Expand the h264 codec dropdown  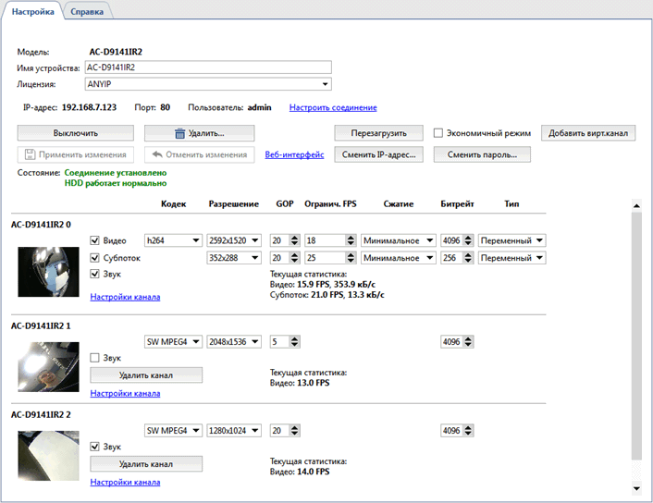[195, 240]
